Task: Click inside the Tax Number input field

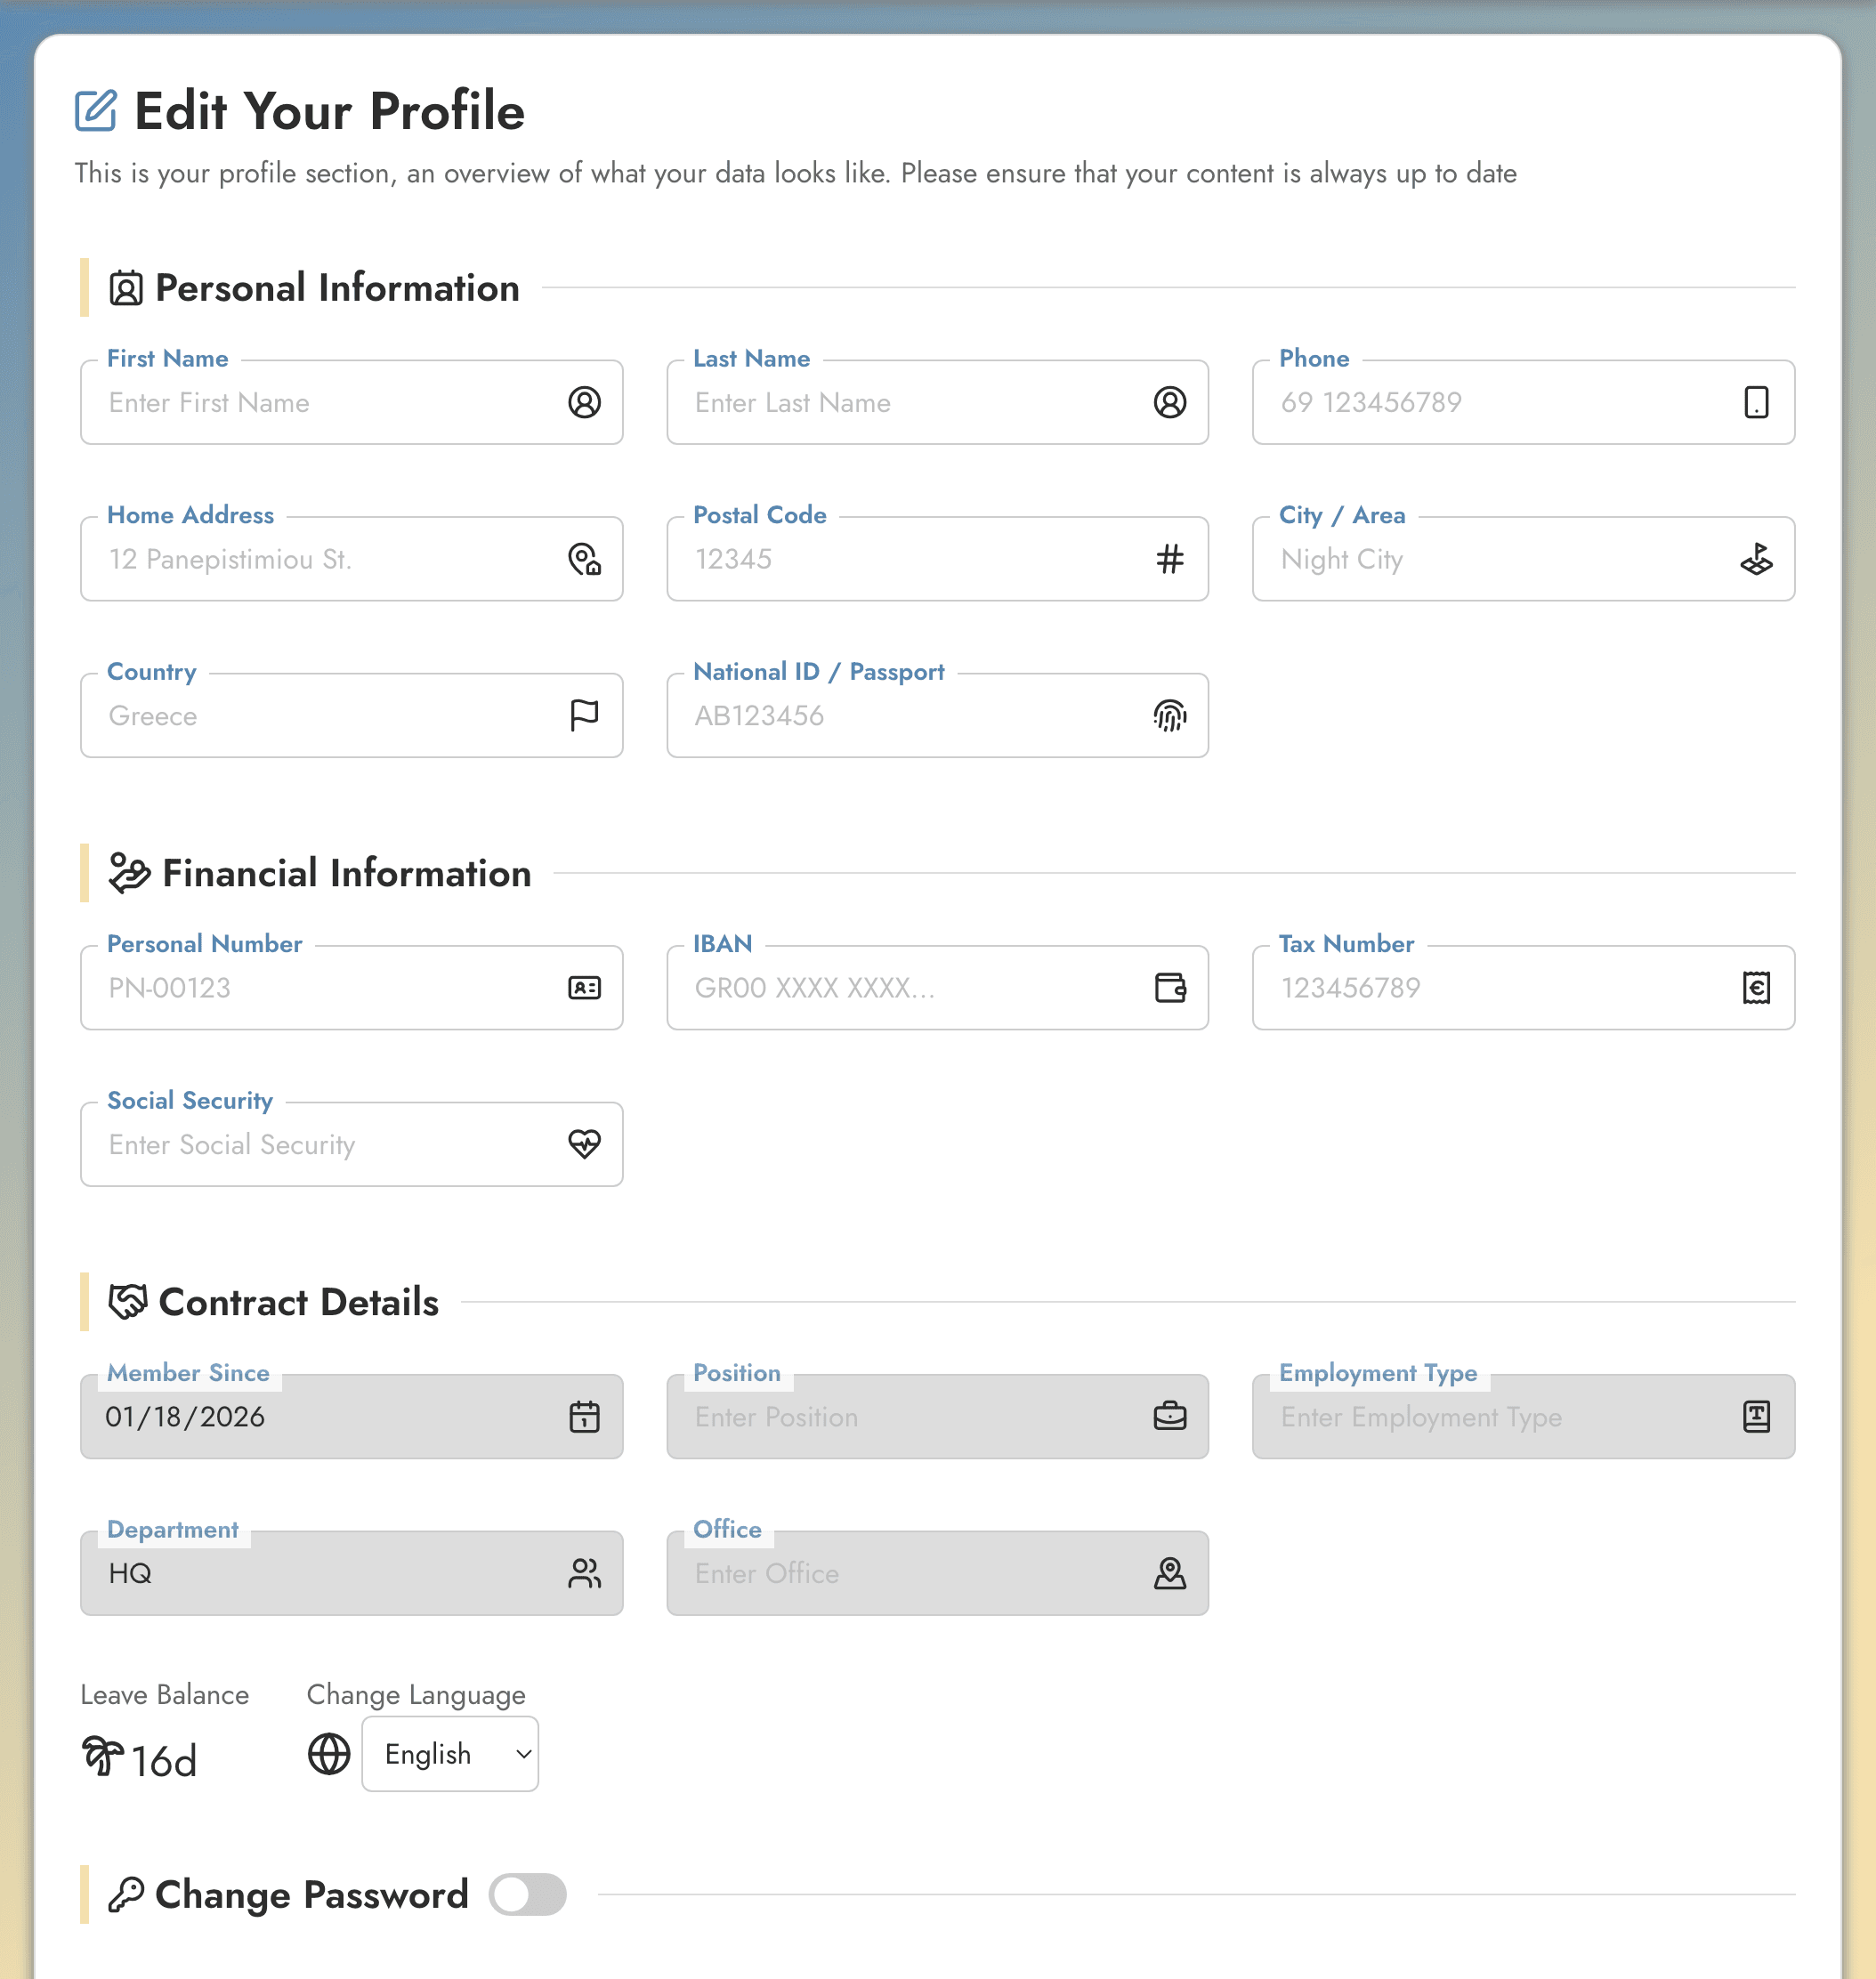Action: click(1450, 988)
